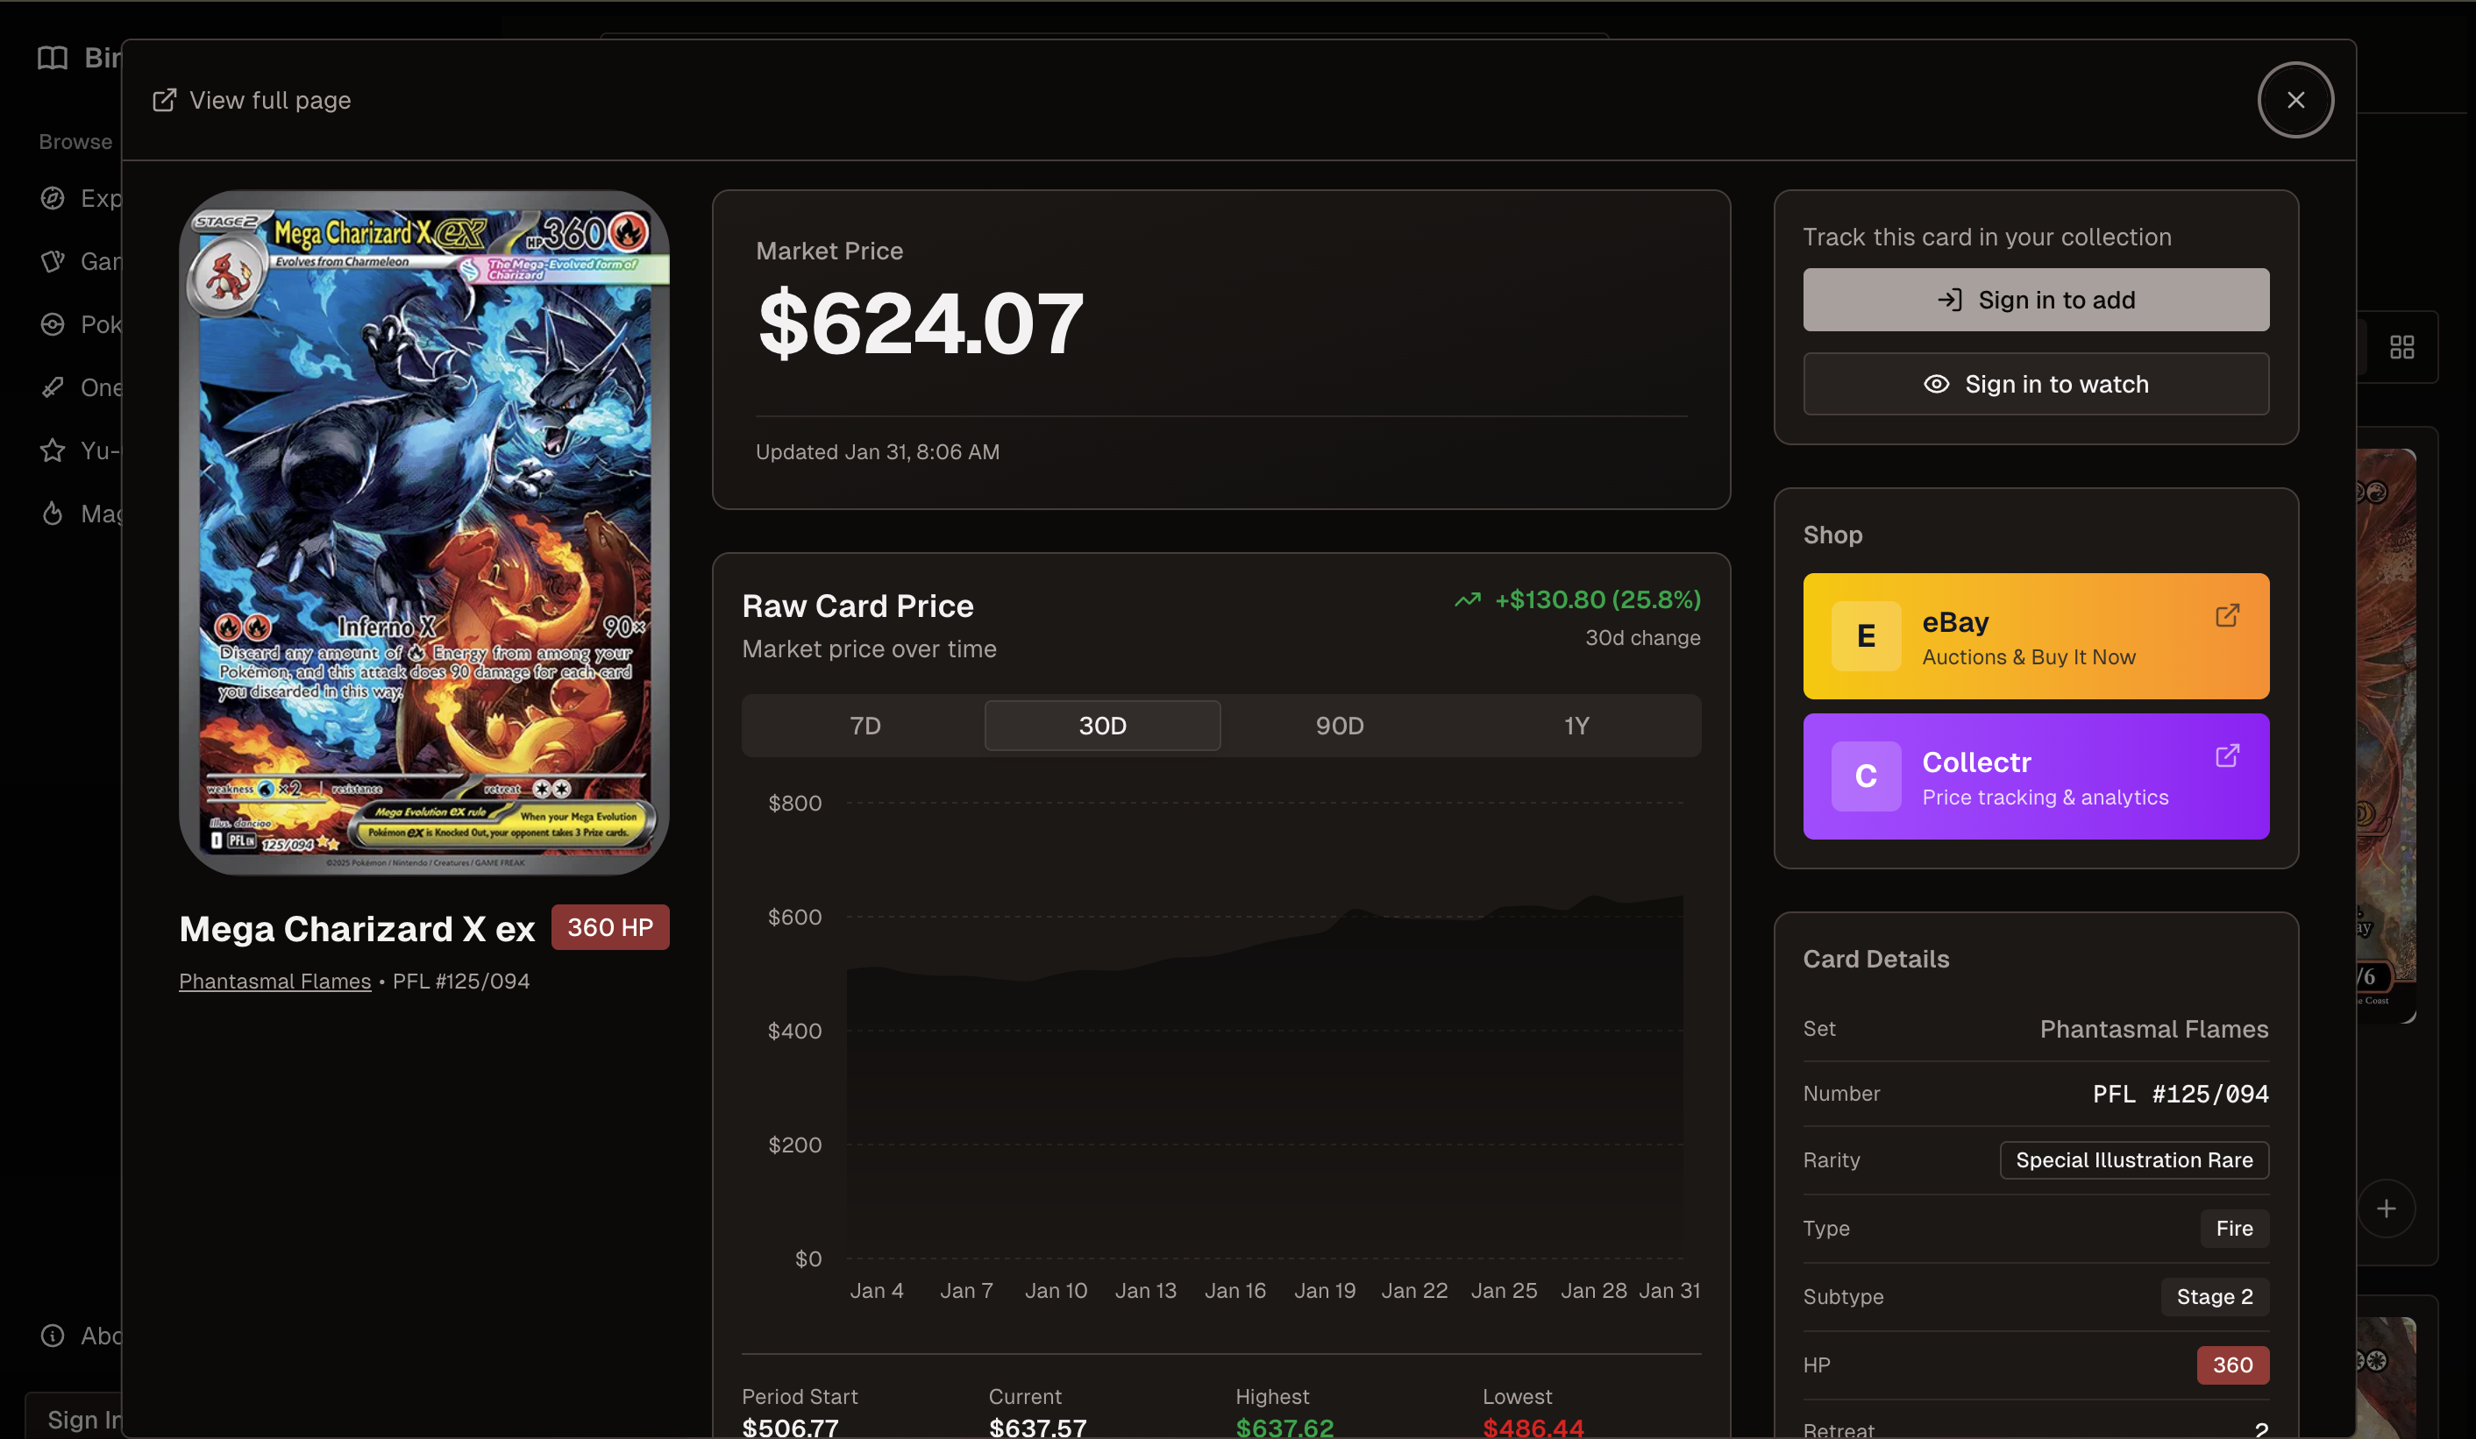
Task: Close the Mega Charizard card dialog
Action: tap(2296, 99)
